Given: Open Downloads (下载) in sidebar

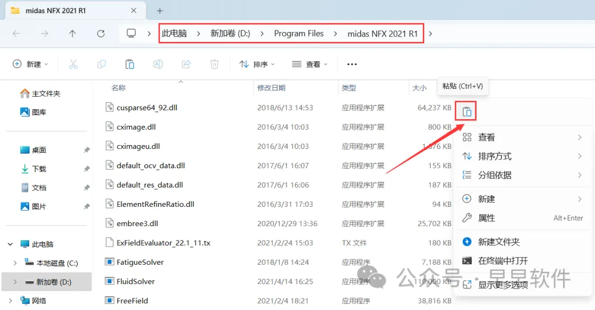Looking at the screenshot, I should (33, 169).
